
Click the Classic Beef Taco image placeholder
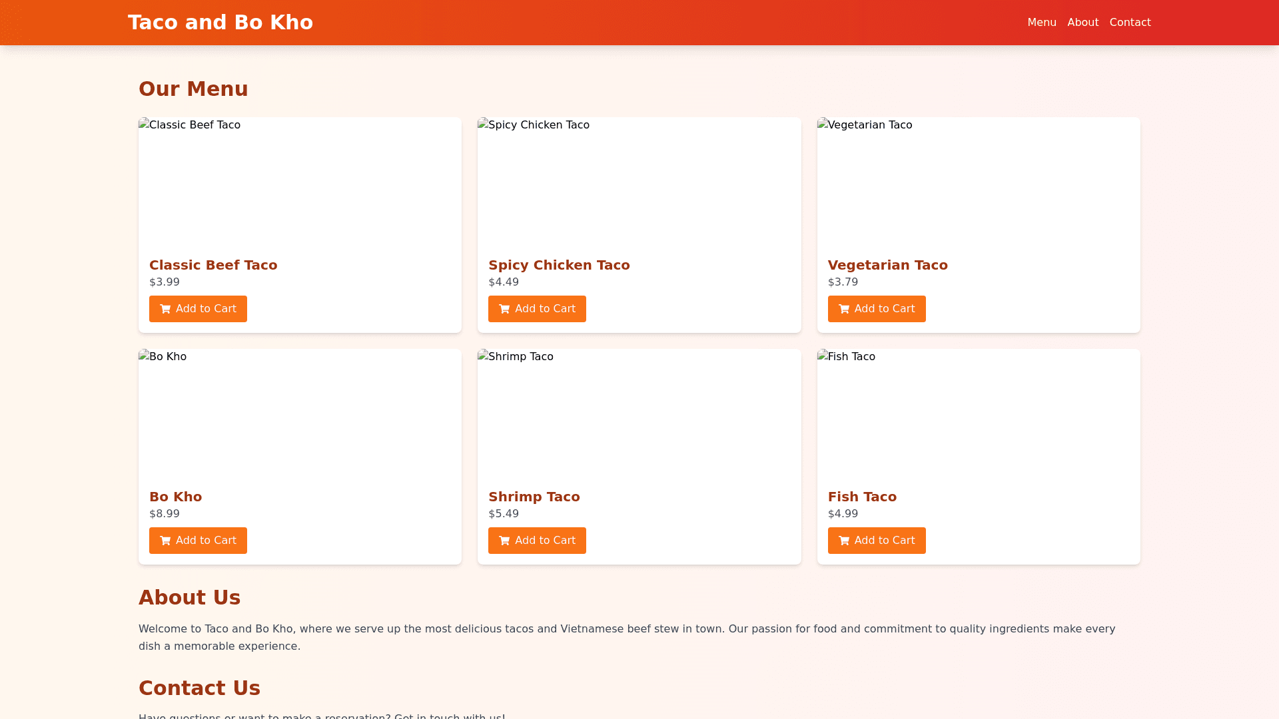point(300,181)
